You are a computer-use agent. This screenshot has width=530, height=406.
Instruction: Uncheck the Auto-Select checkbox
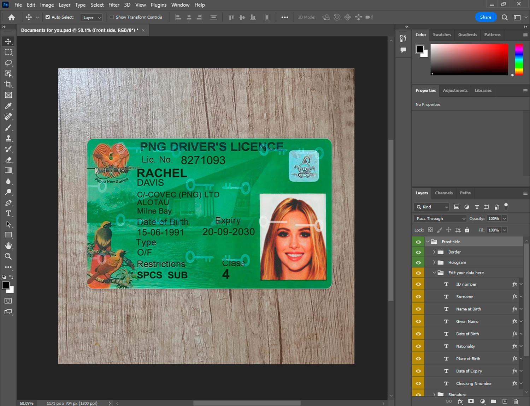48,17
